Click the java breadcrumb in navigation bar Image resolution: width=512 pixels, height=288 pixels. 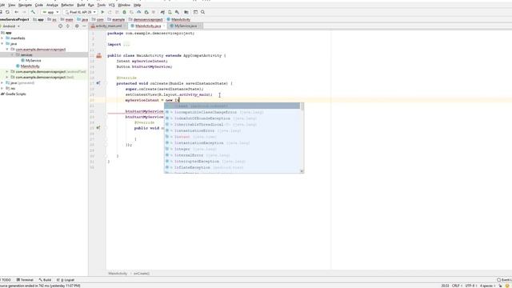[82, 19]
